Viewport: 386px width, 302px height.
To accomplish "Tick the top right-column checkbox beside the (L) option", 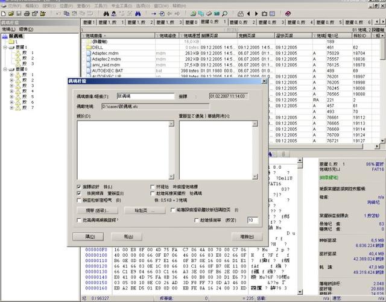I will pos(153,187).
